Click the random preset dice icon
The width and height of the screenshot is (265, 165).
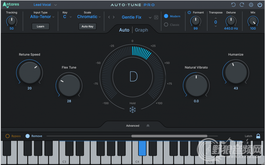(x=156, y=17)
